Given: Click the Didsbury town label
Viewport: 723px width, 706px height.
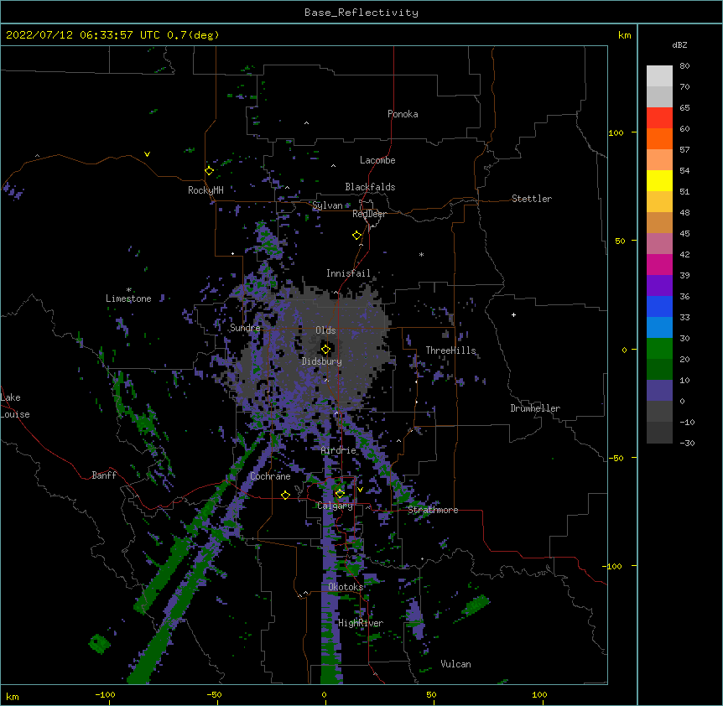Looking at the screenshot, I should pos(321,361).
